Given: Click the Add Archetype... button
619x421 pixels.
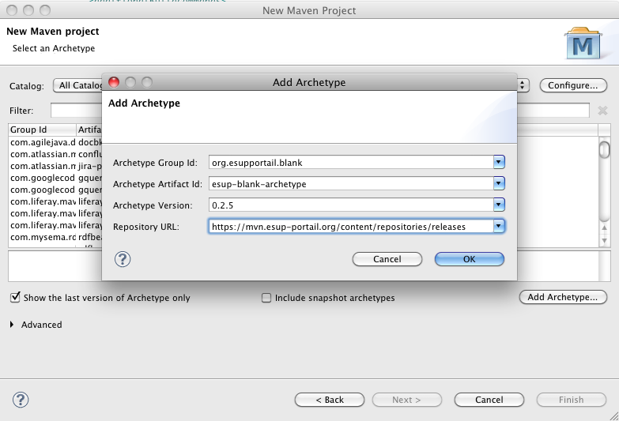Looking at the screenshot, I should click(x=563, y=297).
